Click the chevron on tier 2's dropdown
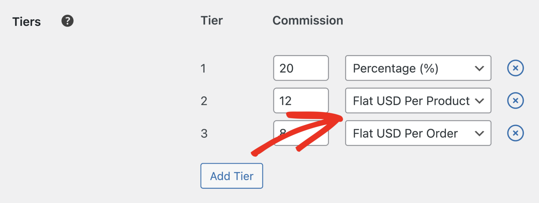The width and height of the screenshot is (539, 203). click(x=479, y=101)
